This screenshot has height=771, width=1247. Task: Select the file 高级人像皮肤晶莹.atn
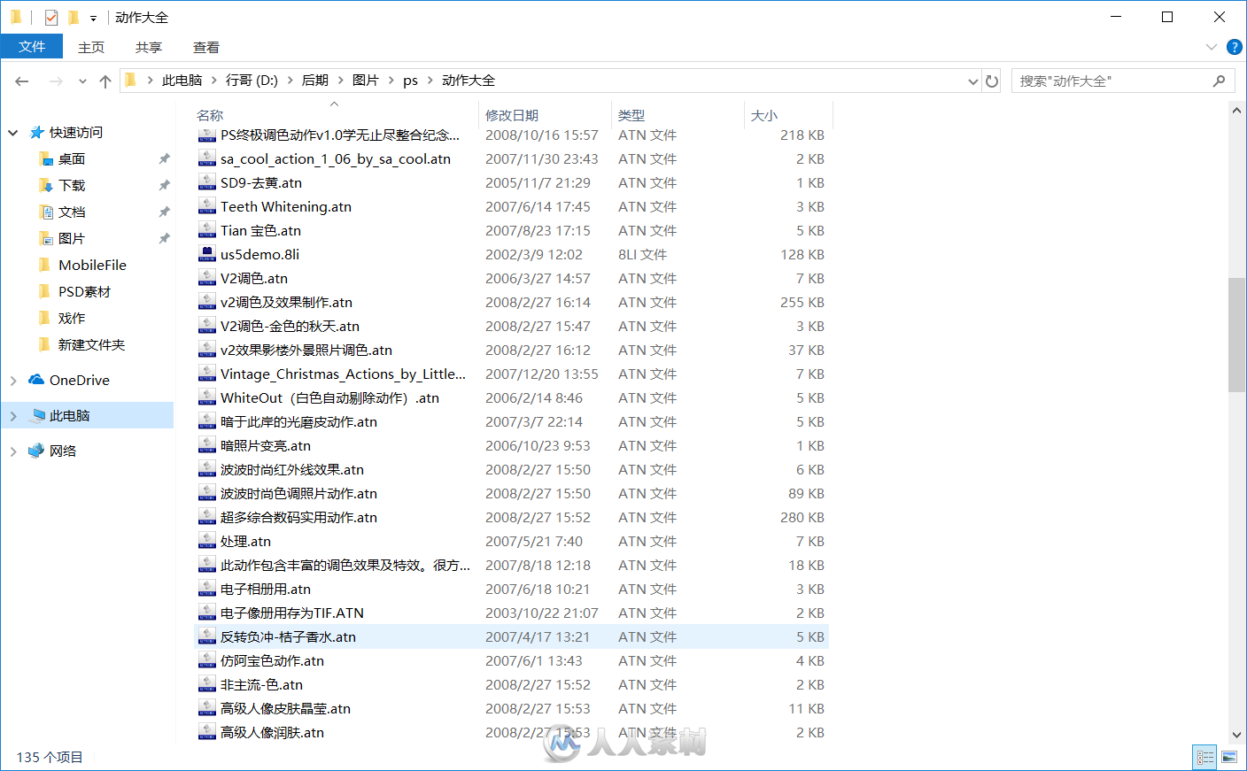285,709
